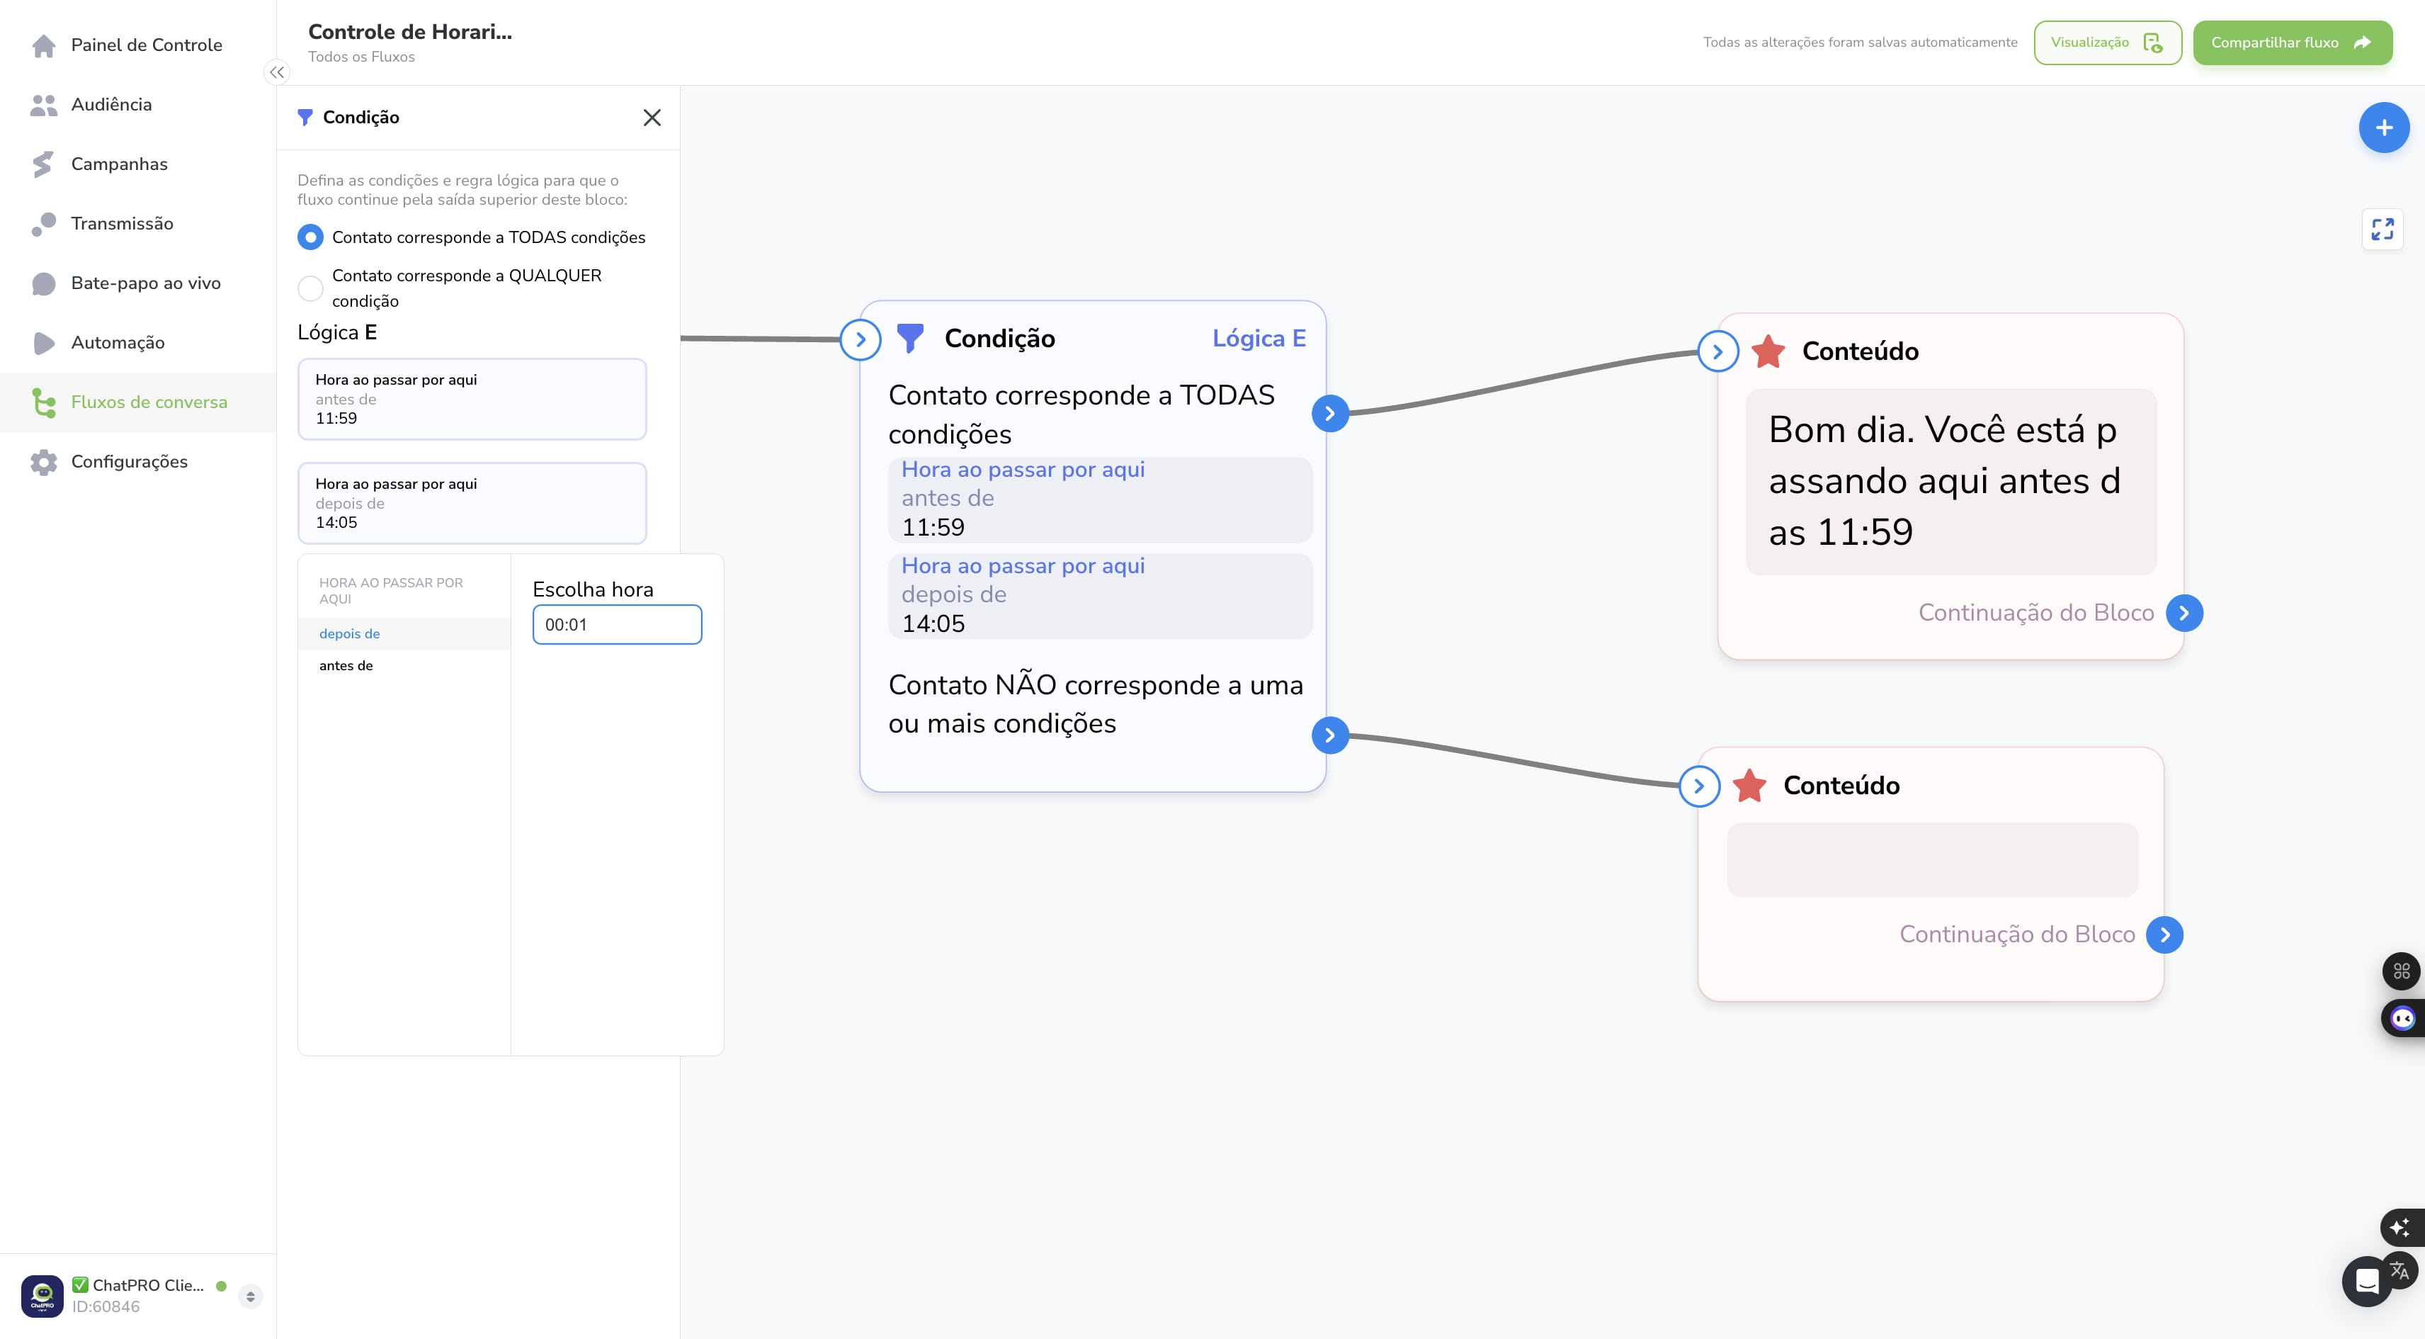Open the apps grid floating icon
Image resolution: width=2425 pixels, height=1339 pixels.
pos(2402,971)
